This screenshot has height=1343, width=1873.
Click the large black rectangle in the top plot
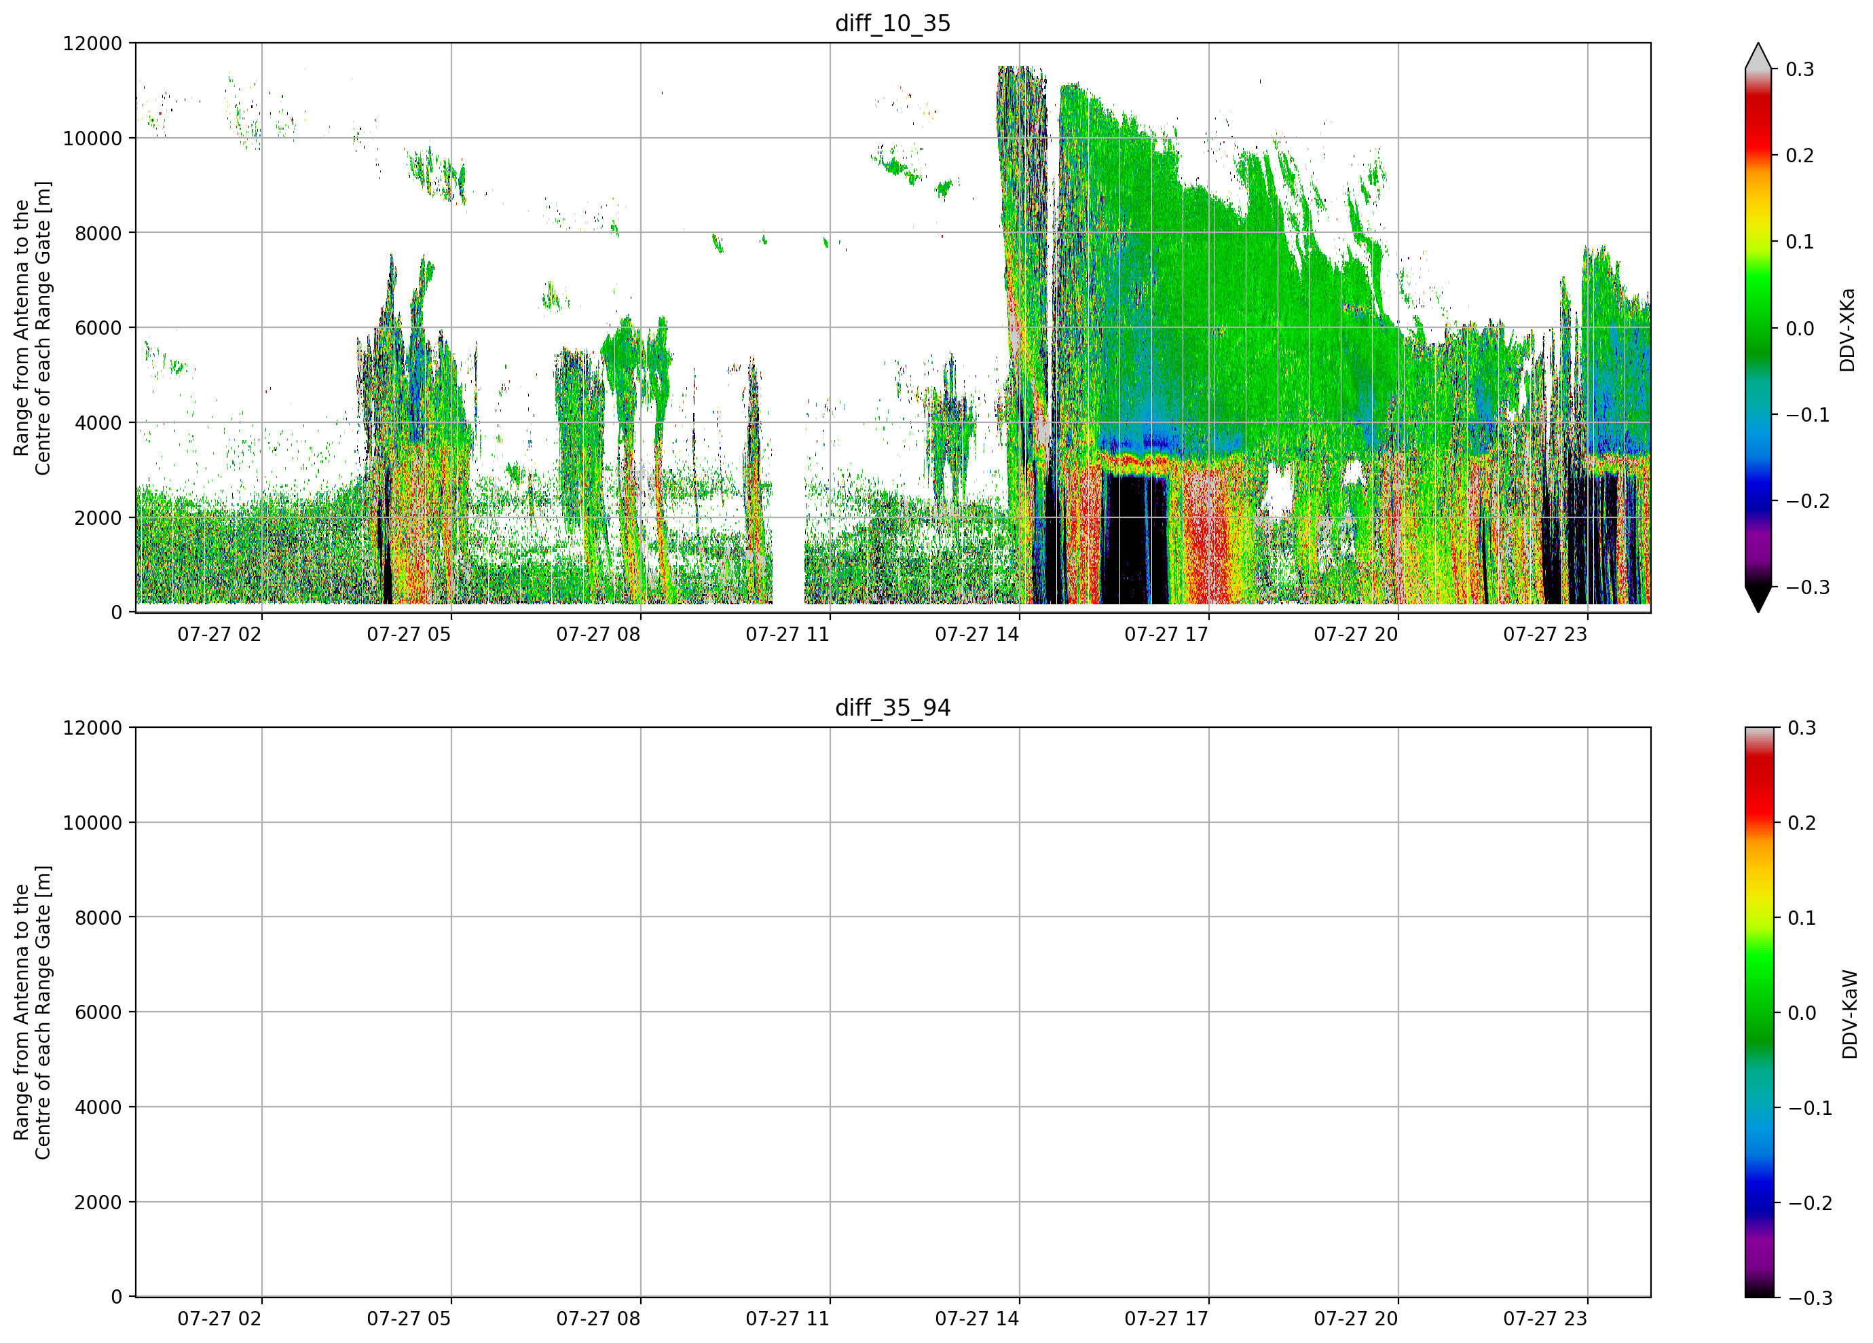1136,538
